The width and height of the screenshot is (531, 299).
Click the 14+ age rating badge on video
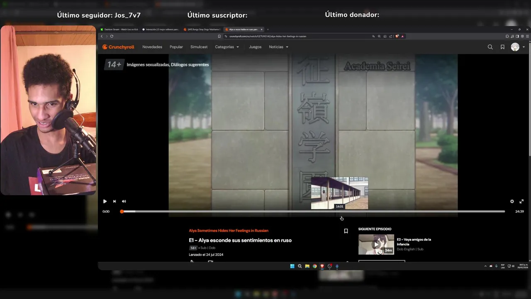tap(114, 64)
